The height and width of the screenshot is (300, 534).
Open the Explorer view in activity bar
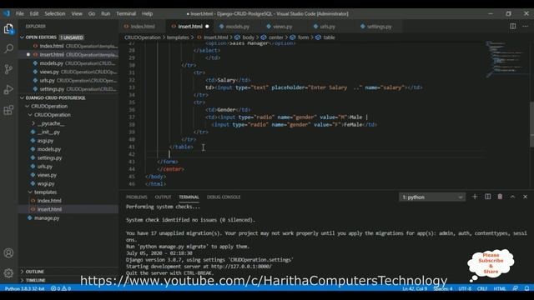click(x=8, y=29)
